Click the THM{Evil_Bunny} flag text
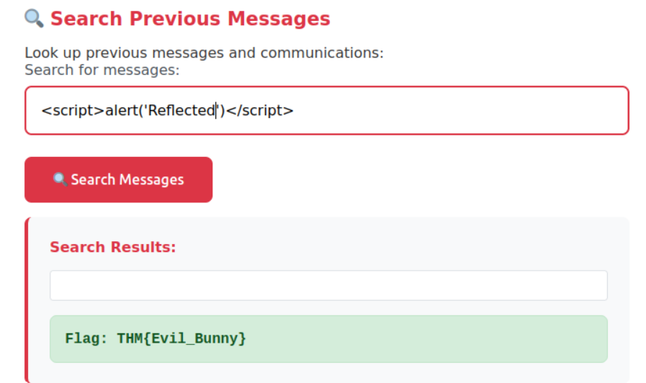 coord(181,338)
